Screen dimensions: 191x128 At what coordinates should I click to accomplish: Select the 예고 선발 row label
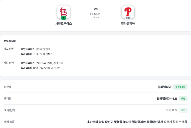(9, 49)
